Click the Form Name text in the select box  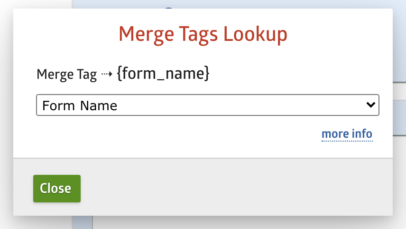pos(80,105)
